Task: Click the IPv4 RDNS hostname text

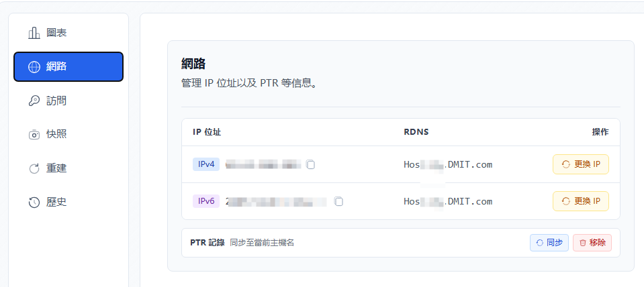Action: click(448, 164)
